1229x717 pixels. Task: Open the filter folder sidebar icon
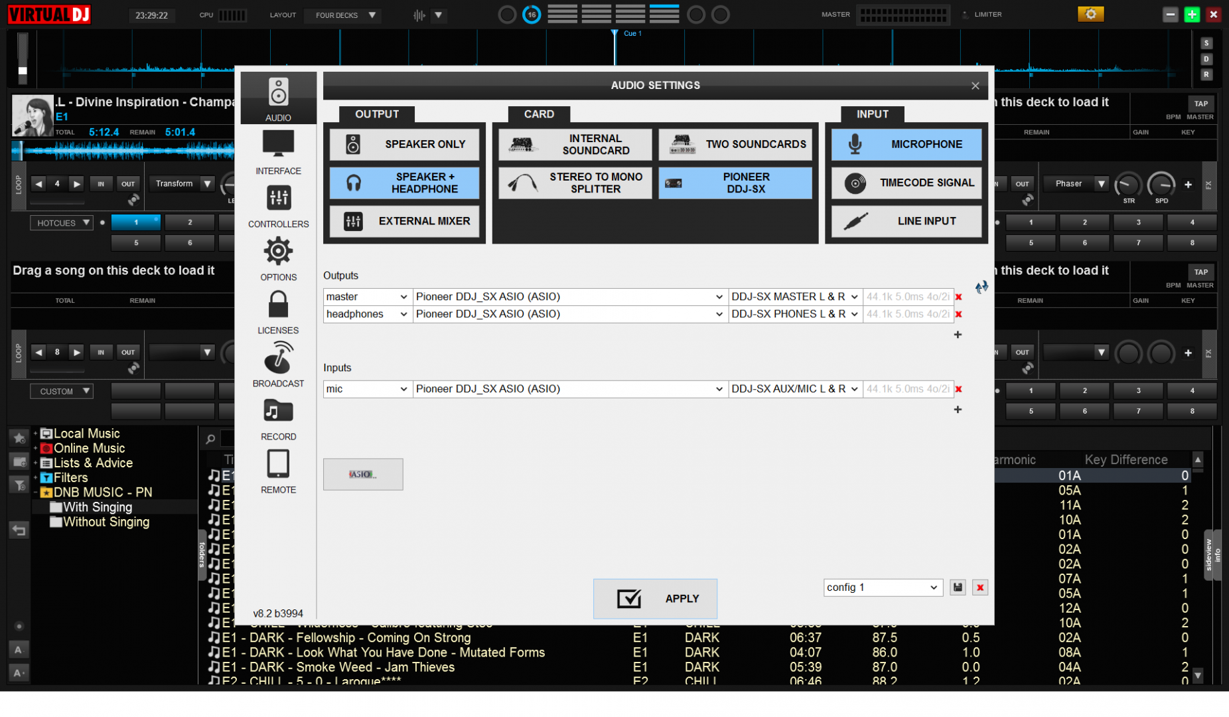click(x=19, y=485)
